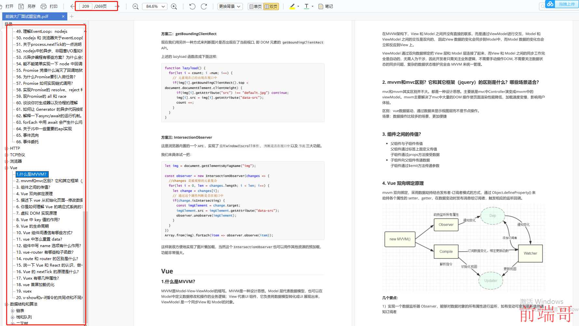Open outline item 18. vue 首屏加载优化
579x326 pixels.
pos(35,285)
